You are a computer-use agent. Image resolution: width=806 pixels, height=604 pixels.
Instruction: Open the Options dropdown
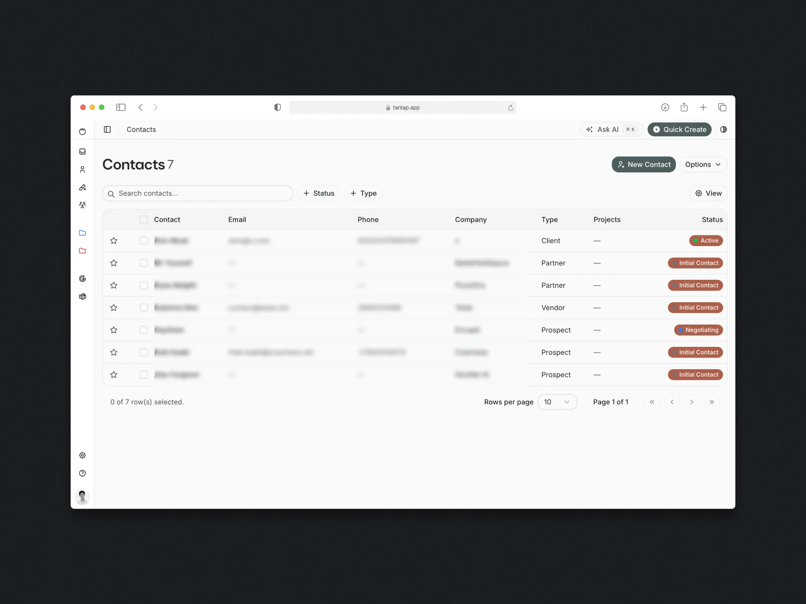pos(703,164)
